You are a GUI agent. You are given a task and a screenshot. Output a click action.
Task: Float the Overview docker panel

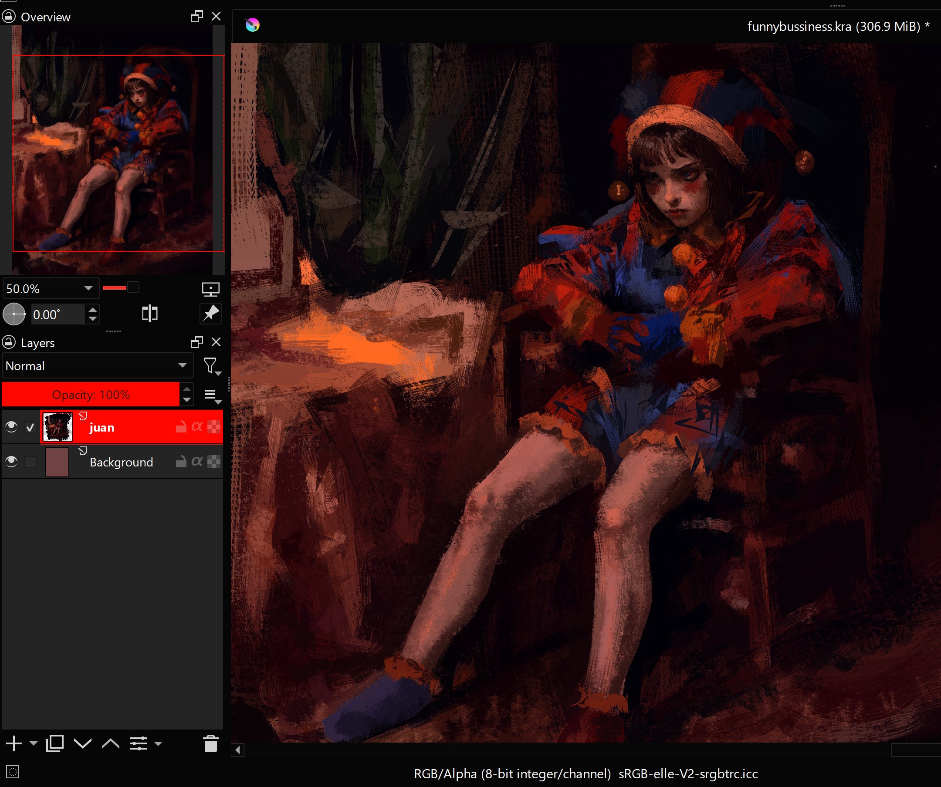(197, 17)
